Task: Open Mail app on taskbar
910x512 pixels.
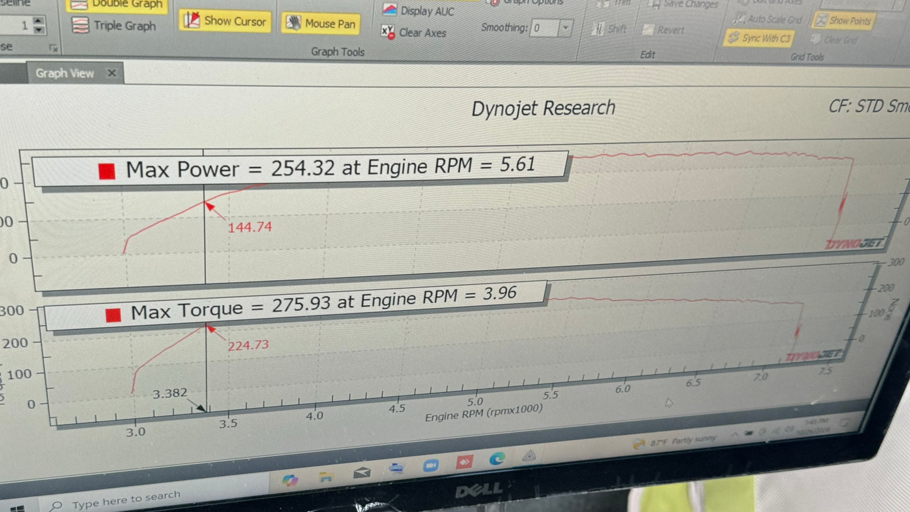Action: 361,472
